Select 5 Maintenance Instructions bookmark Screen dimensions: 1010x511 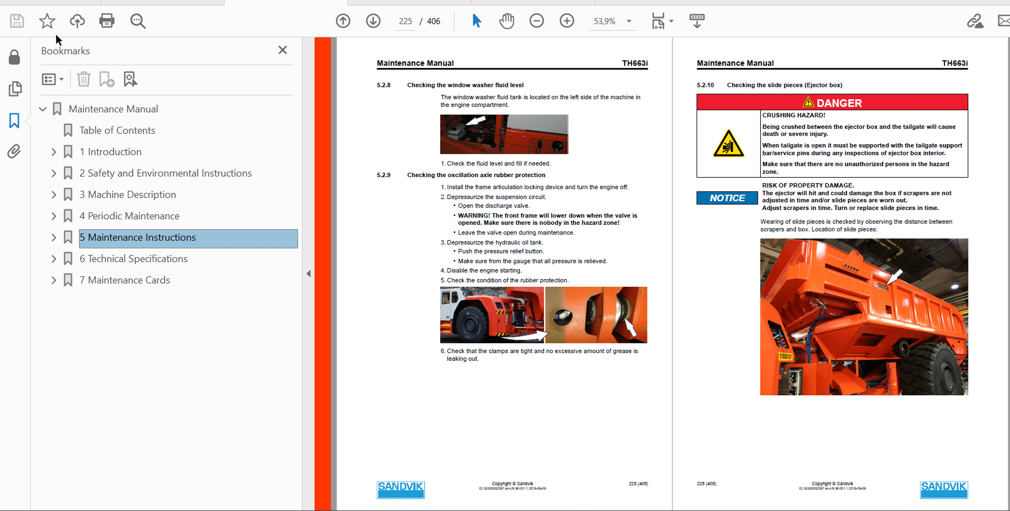point(188,237)
